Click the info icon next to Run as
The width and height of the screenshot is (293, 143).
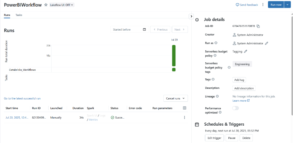pos(216,43)
